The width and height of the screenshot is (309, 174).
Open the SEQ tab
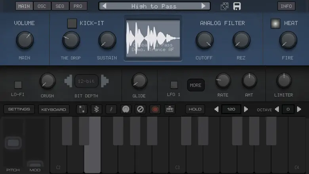[60, 6]
